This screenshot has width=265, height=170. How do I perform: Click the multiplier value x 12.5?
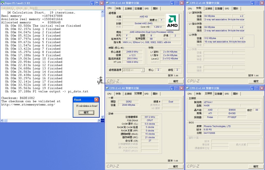[x=132, y=55]
